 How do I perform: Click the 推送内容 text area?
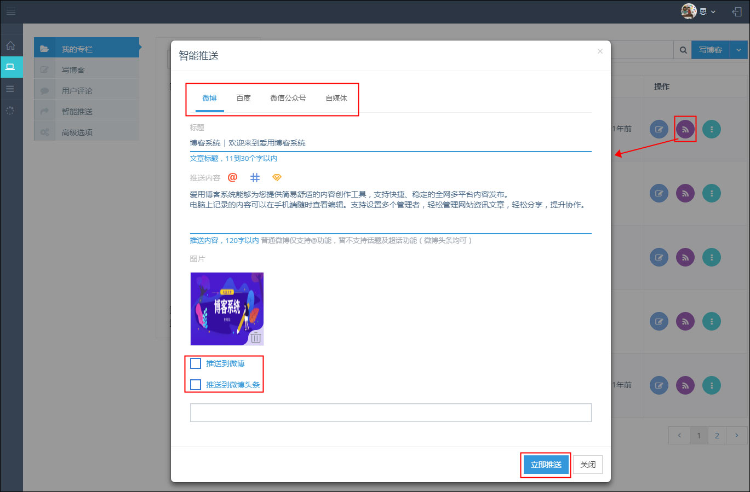391,210
